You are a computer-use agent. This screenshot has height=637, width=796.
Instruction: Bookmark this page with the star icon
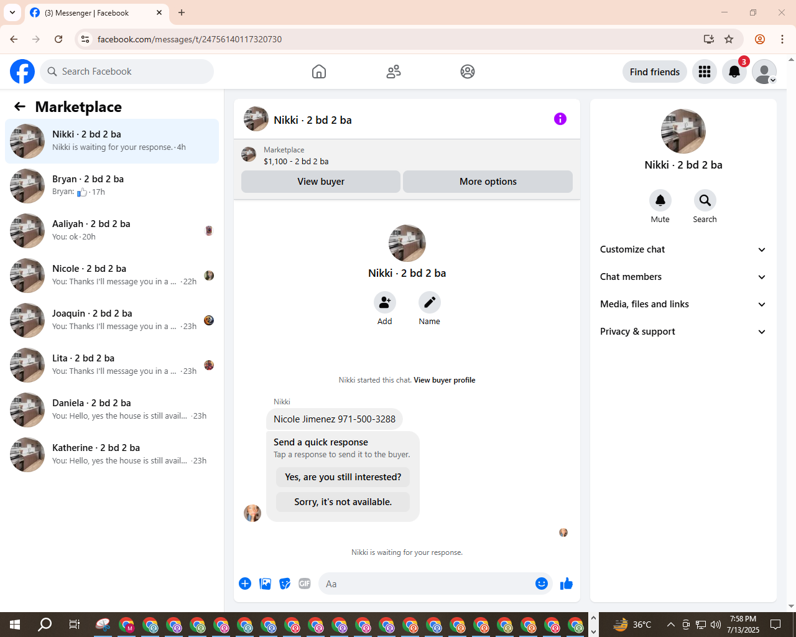point(729,39)
